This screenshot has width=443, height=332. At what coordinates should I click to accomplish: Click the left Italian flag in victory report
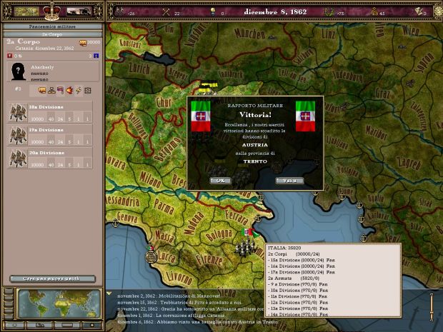(x=201, y=116)
